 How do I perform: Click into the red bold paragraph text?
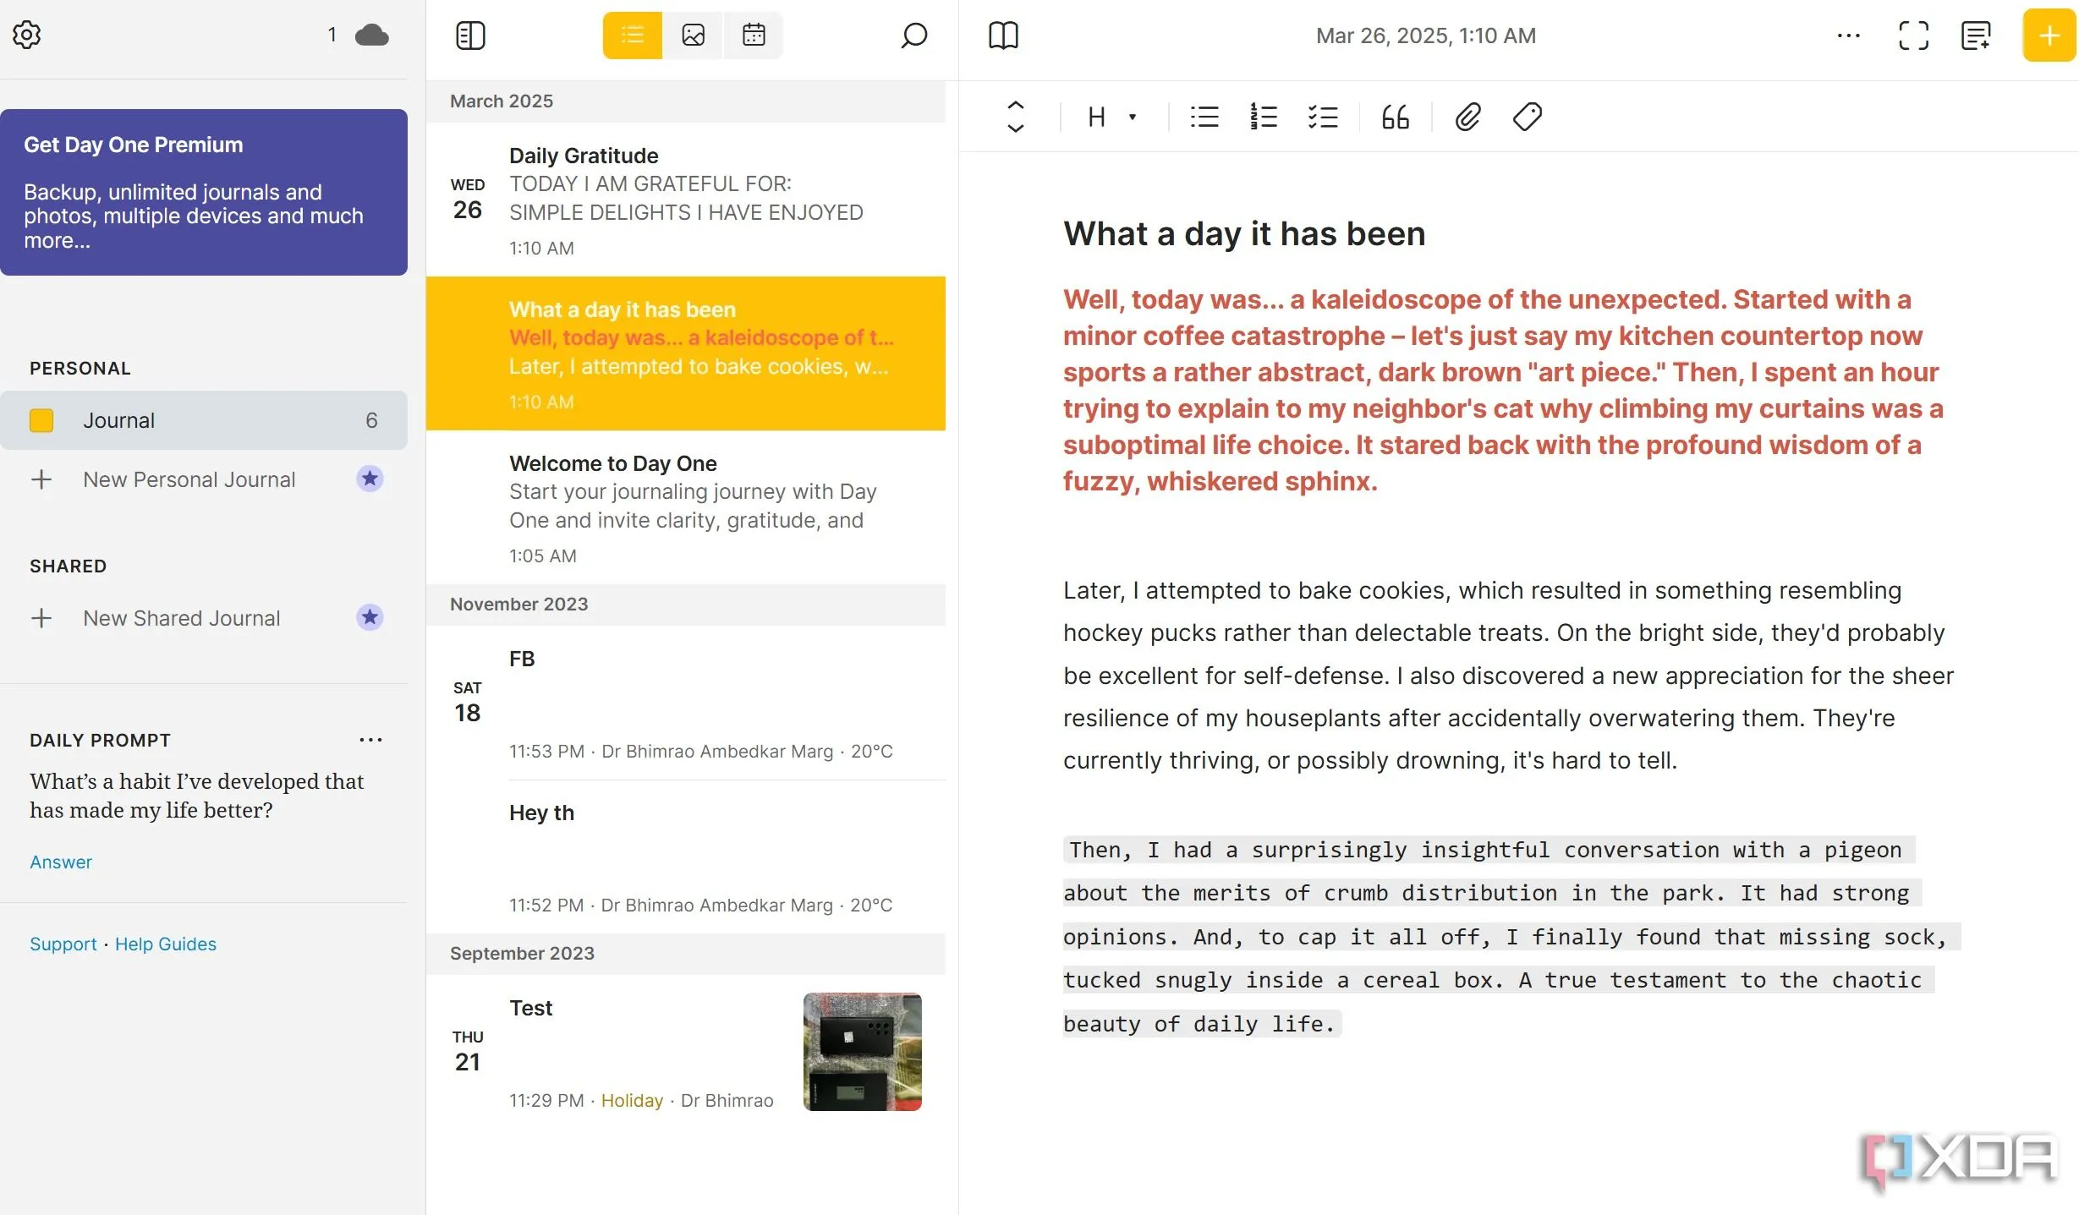click(x=1503, y=391)
